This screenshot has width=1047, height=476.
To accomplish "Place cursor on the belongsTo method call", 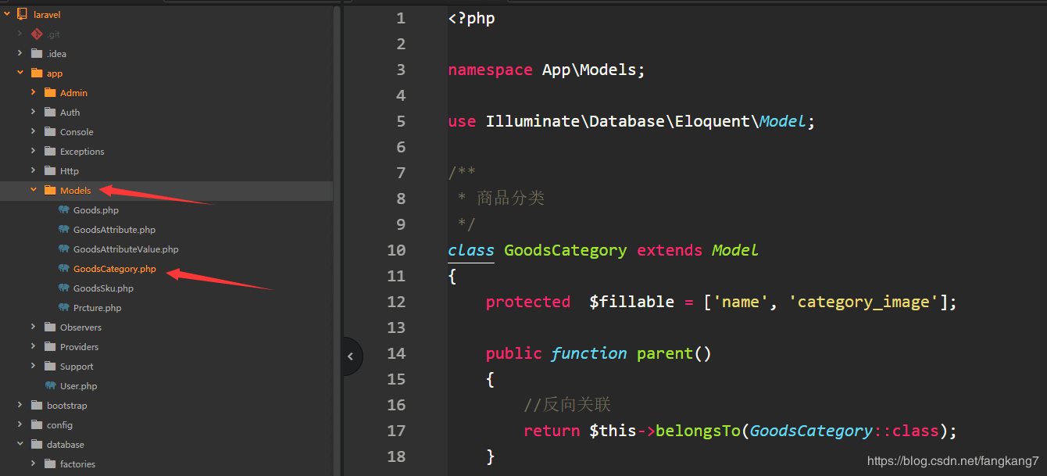I will pyautogui.click(x=698, y=431).
